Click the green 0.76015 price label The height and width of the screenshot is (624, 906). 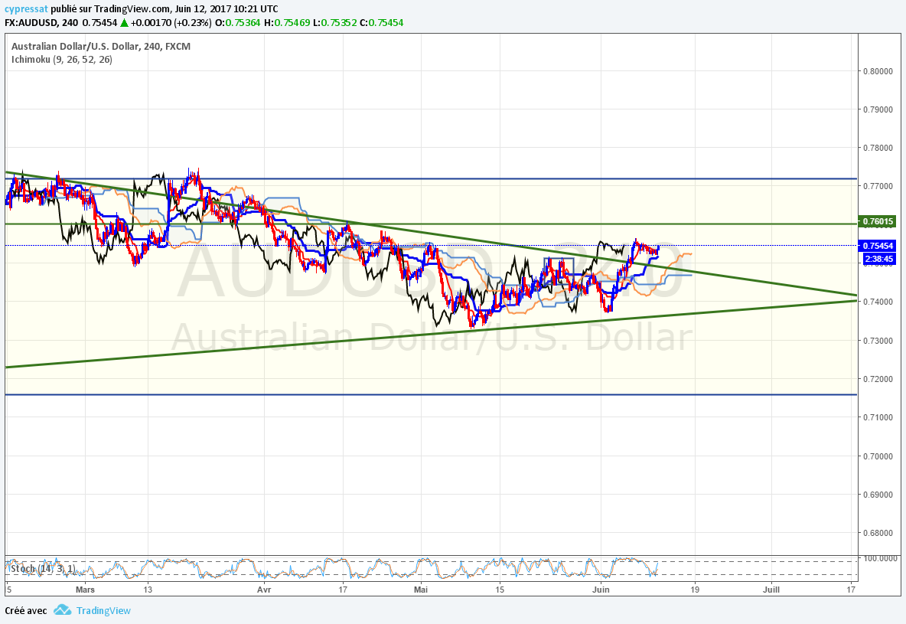click(x=878, y=221)
